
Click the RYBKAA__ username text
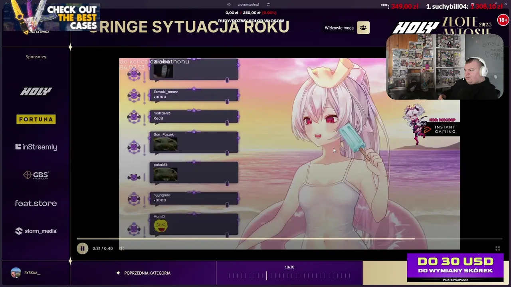coord(32,273)
